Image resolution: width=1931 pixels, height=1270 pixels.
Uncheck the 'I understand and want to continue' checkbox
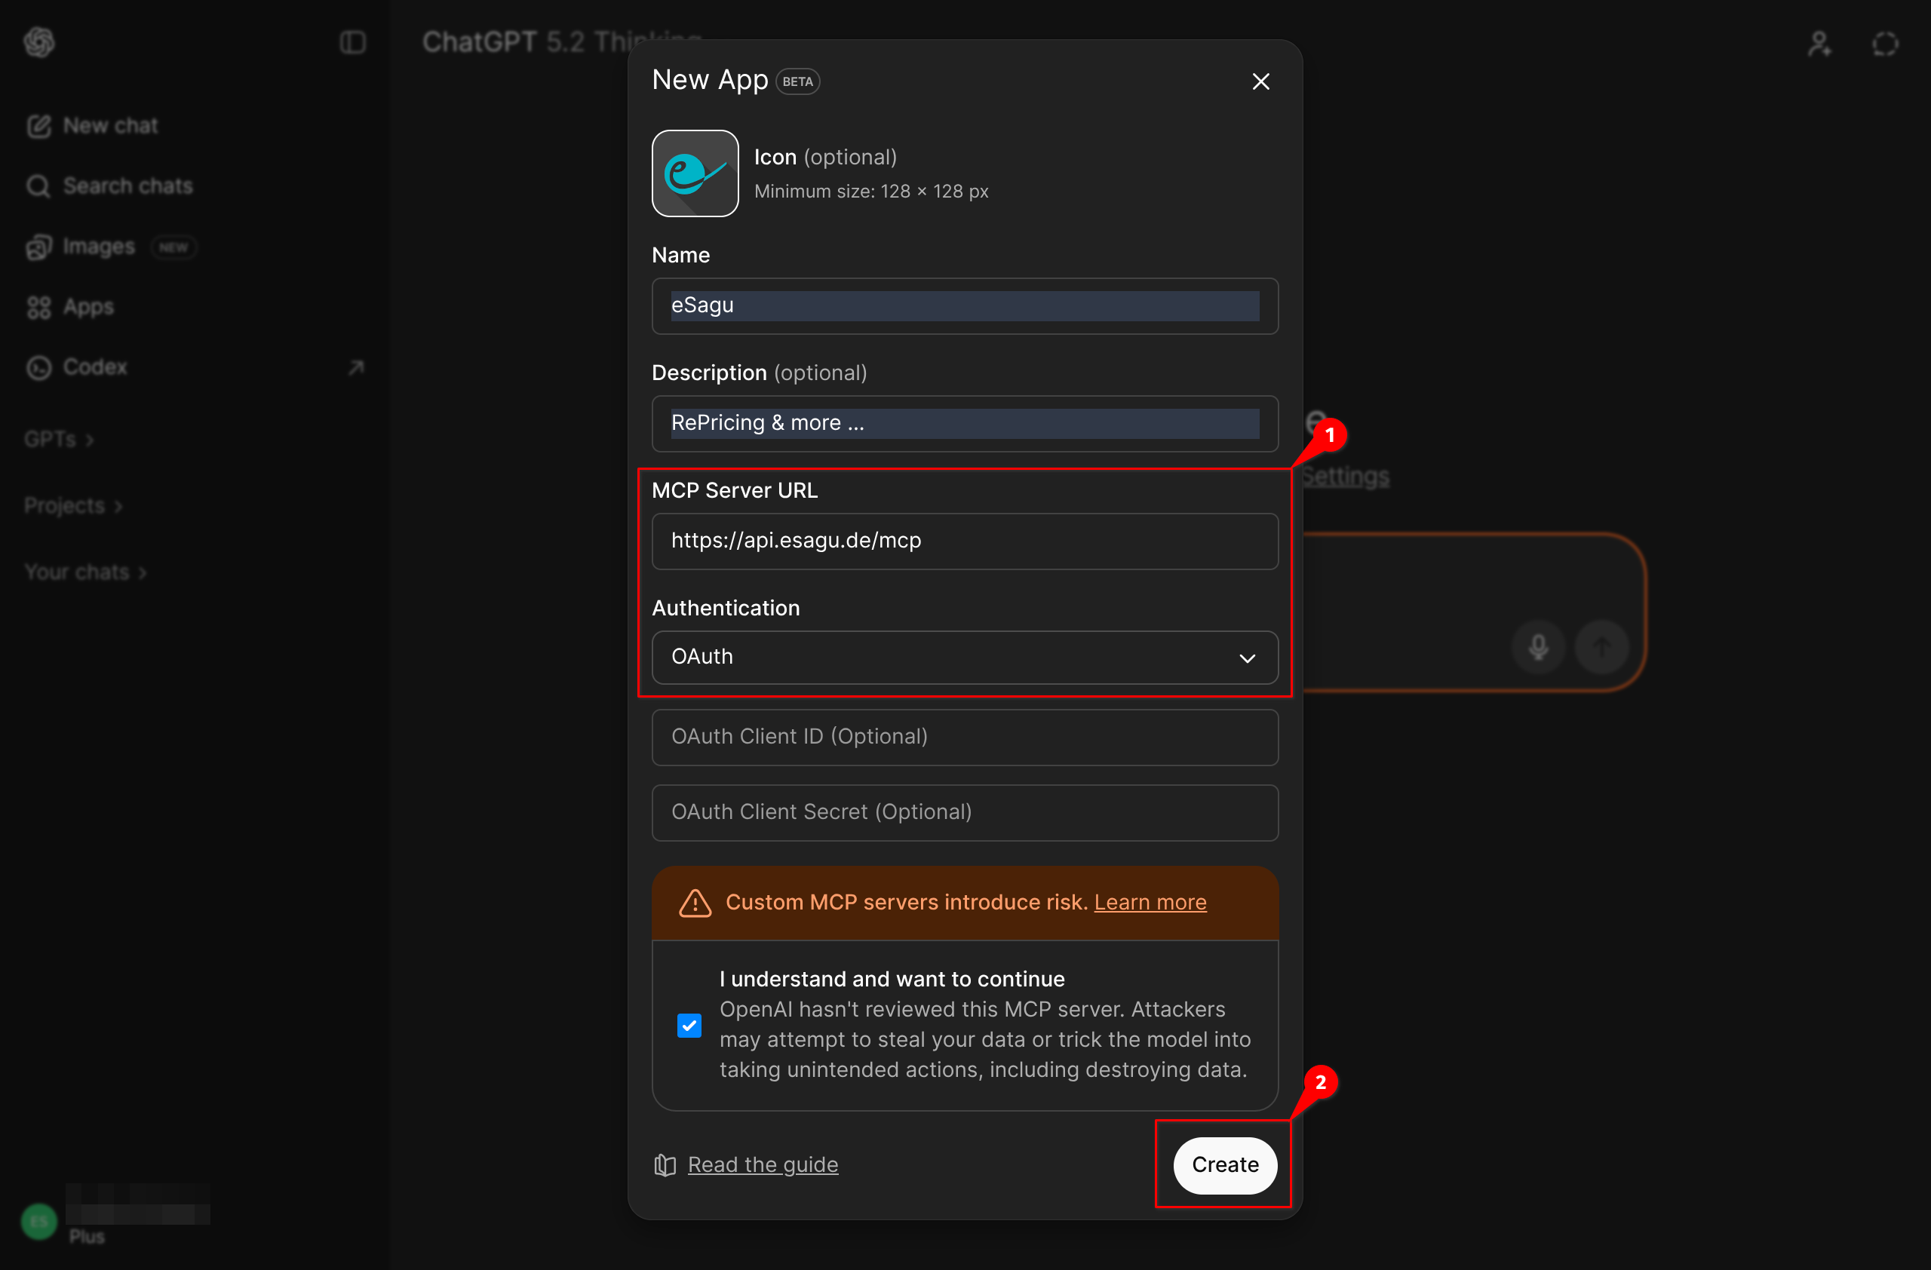[x=689, y=1025]
